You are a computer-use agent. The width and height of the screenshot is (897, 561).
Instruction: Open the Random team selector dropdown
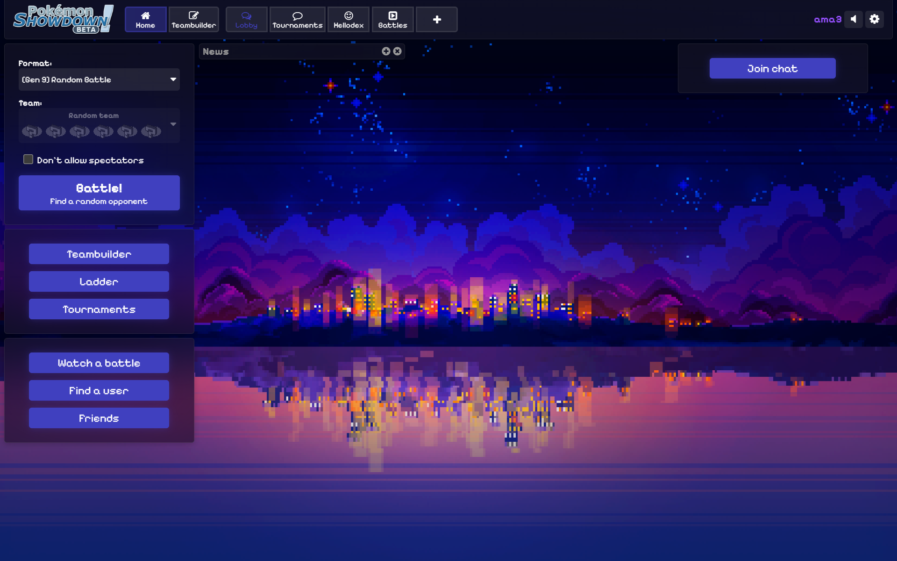pos(99,125)
